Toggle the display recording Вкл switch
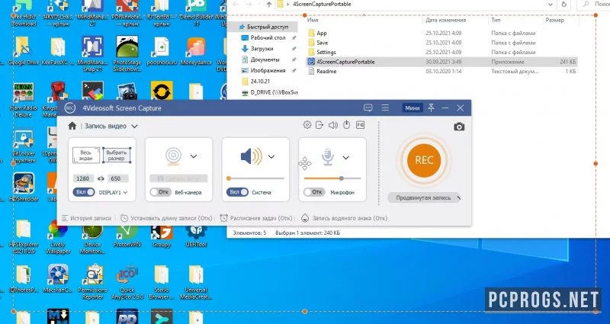This screenshot has width=610, height=324. click(84, 192)
